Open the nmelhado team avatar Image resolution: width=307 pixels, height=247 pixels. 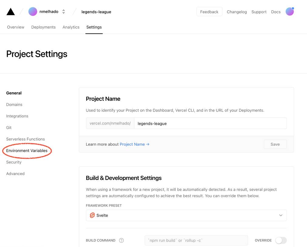(33, 12)
